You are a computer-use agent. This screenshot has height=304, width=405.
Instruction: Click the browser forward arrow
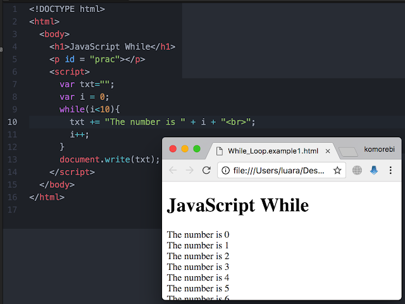[x=190, y=170]
